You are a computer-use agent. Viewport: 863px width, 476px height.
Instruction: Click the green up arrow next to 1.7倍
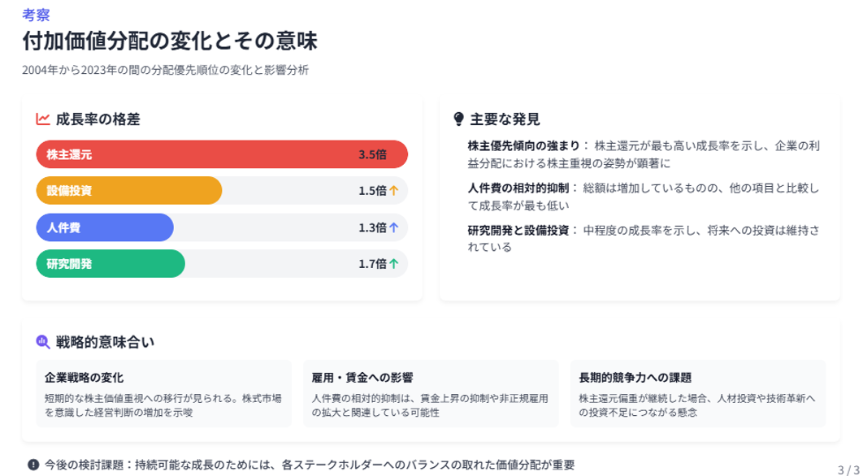click(393, 264)
